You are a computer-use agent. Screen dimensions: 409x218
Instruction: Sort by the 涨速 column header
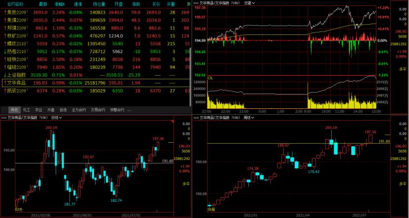pyautogui.click(x=78, y=4)
